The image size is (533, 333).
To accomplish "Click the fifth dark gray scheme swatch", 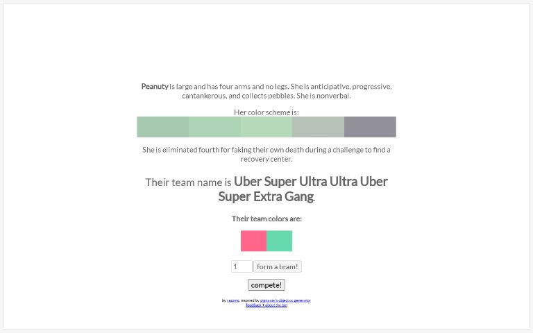I will tap(370, 127).
